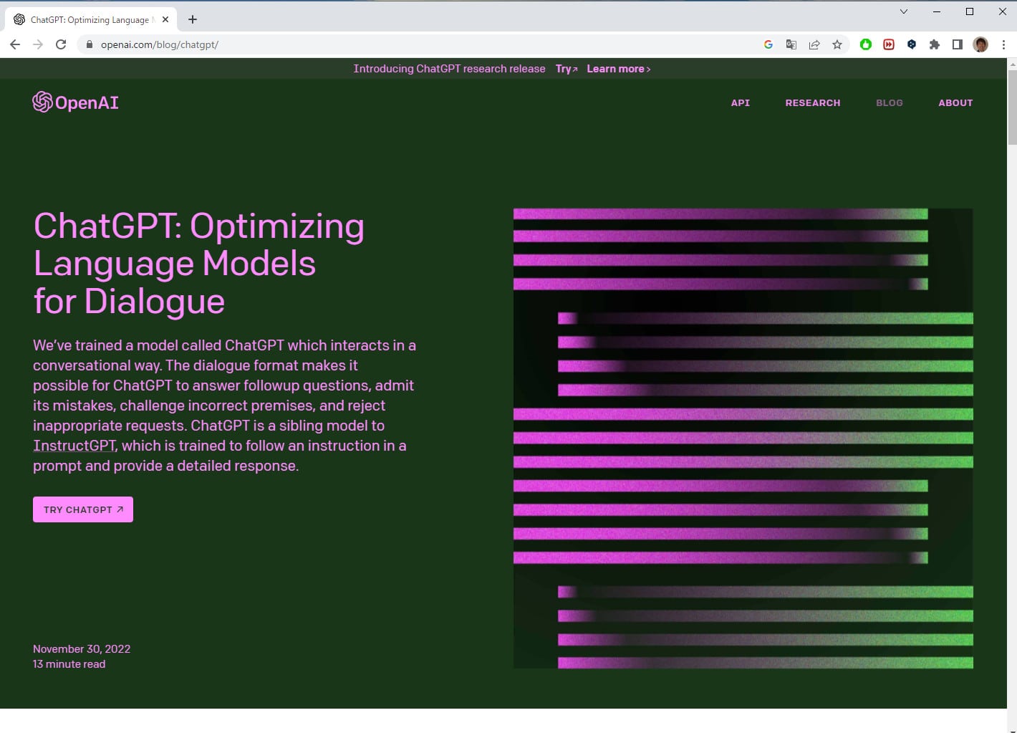Click the forward navigation arrow
1017x733 pixels.
coord(38,44)
